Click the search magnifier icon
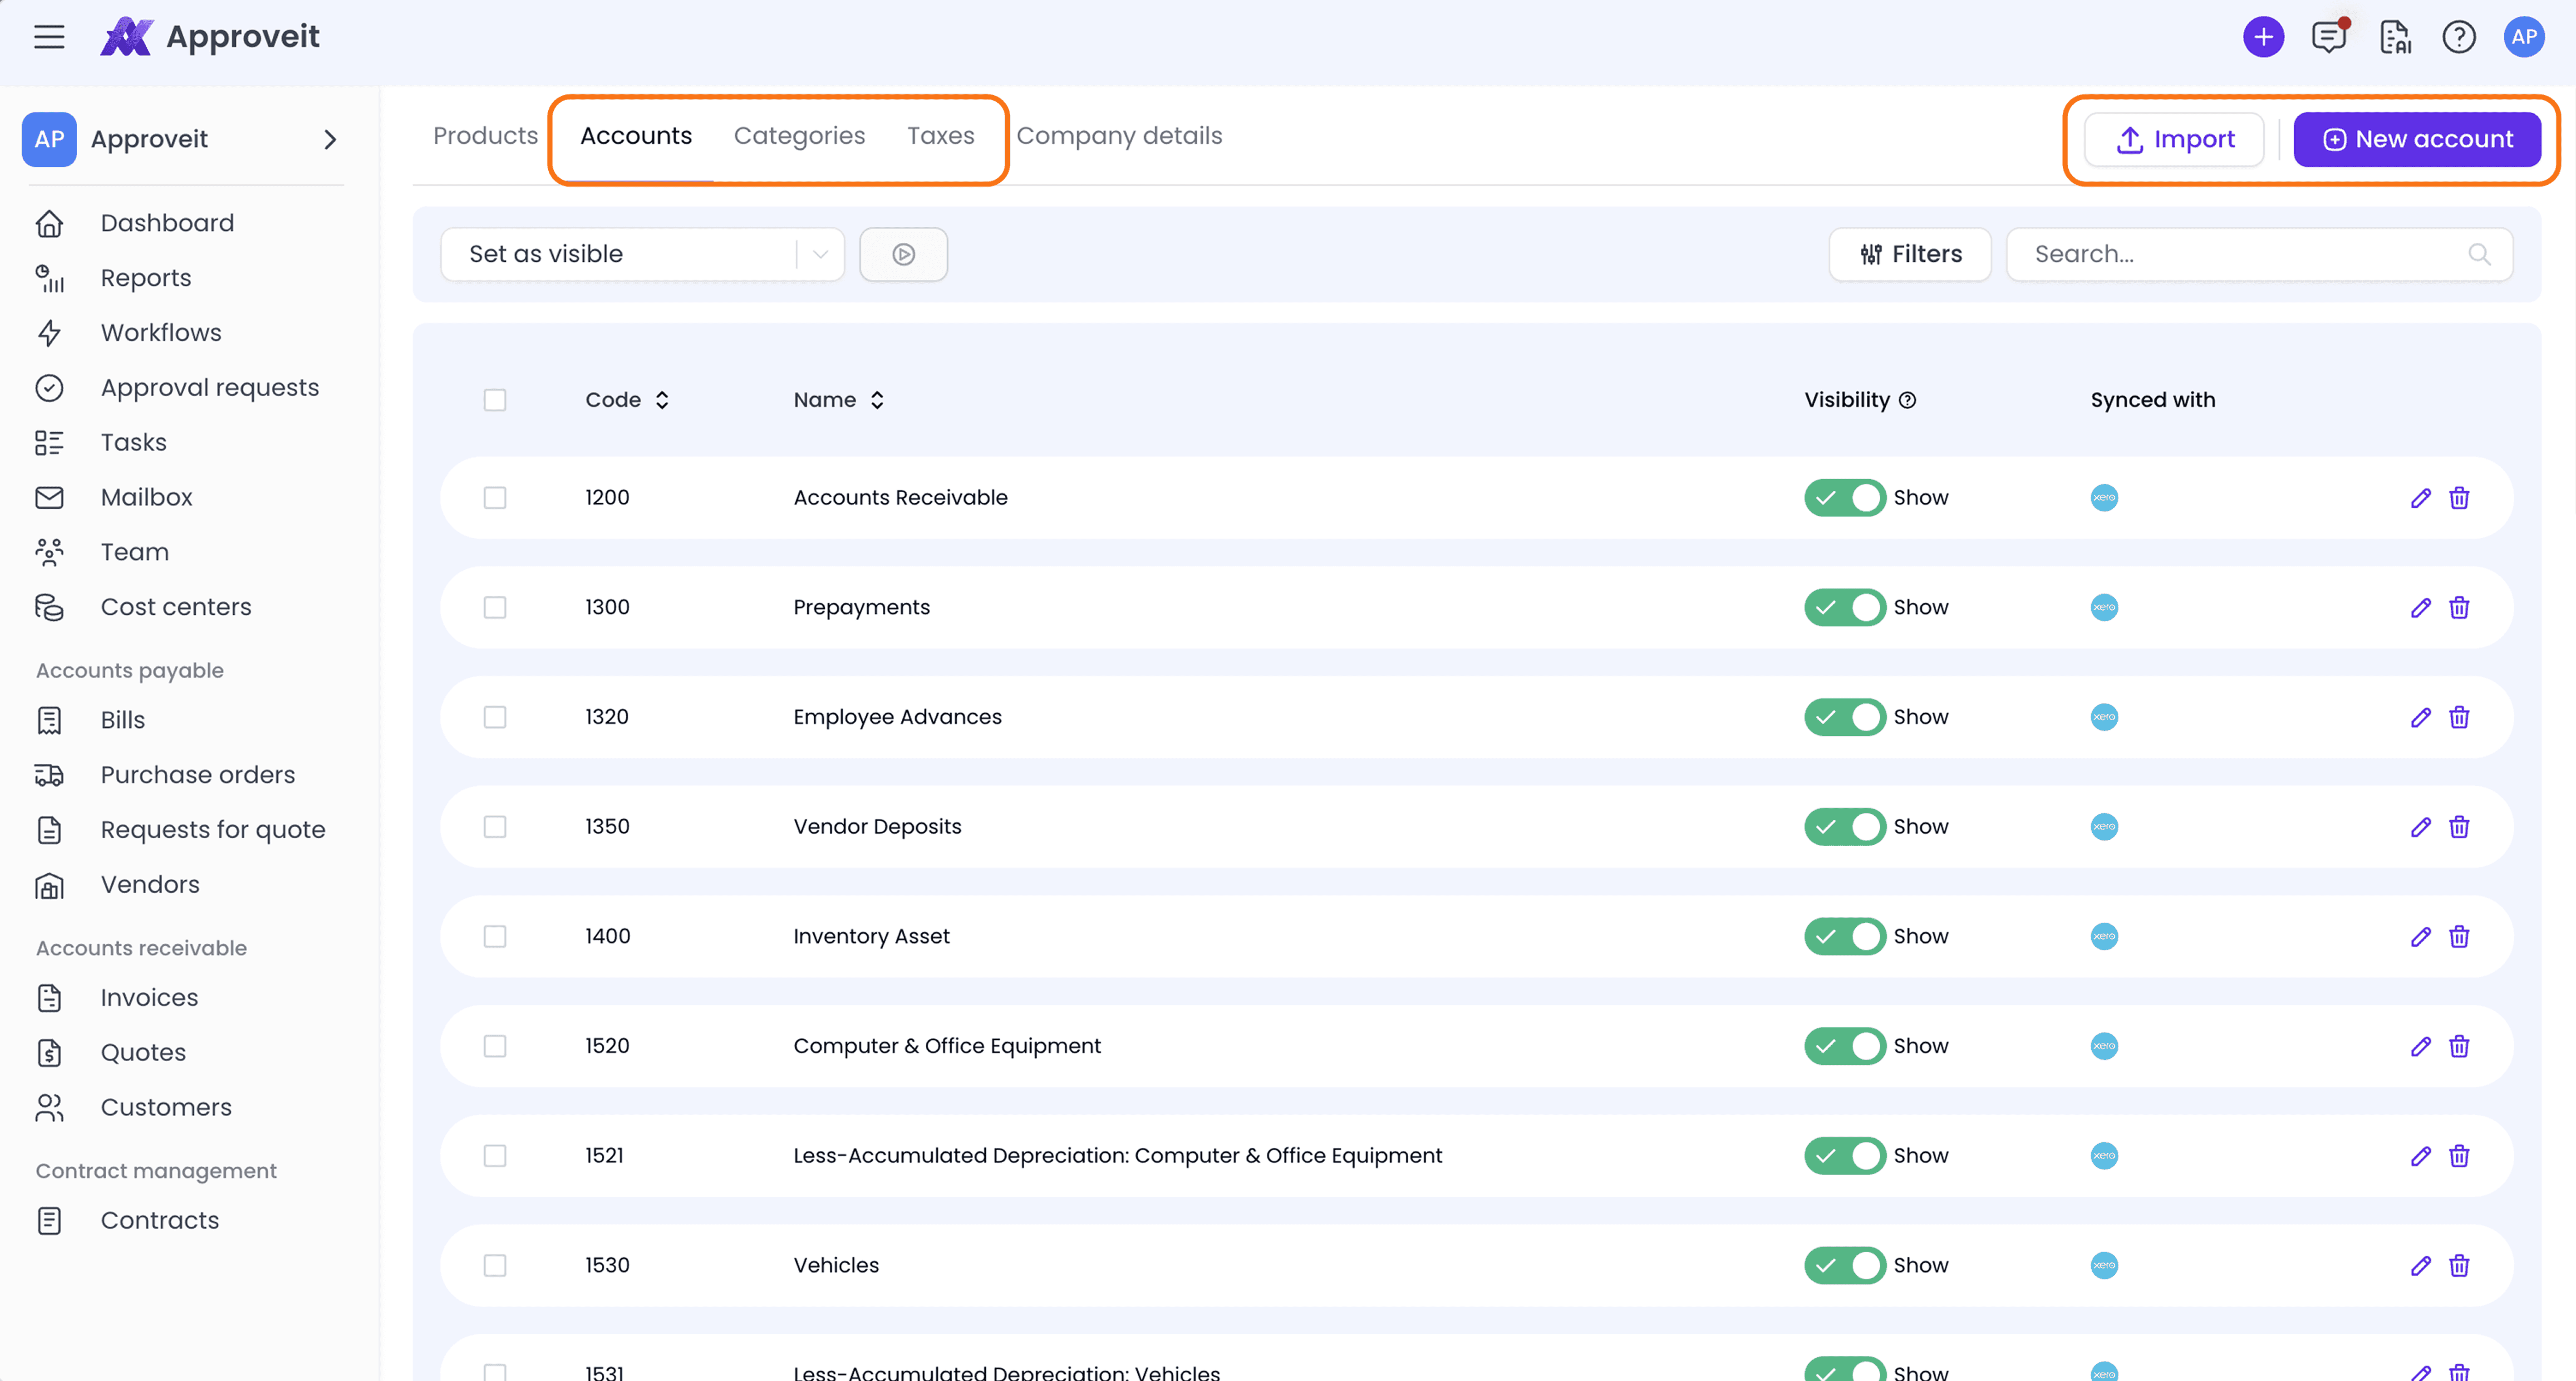This screenshot has height=1381, width=2576. pyautogui.click(x=2479, y=254)
